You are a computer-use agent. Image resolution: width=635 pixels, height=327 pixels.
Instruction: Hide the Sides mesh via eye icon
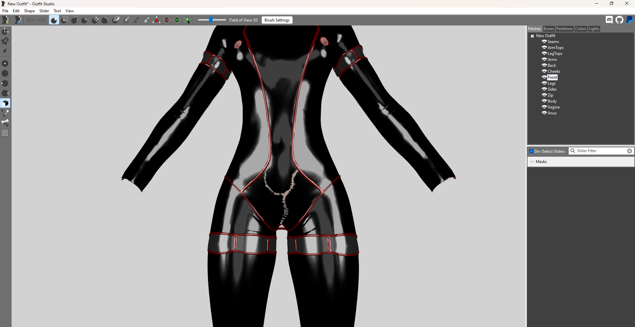[x=544, y=89]
